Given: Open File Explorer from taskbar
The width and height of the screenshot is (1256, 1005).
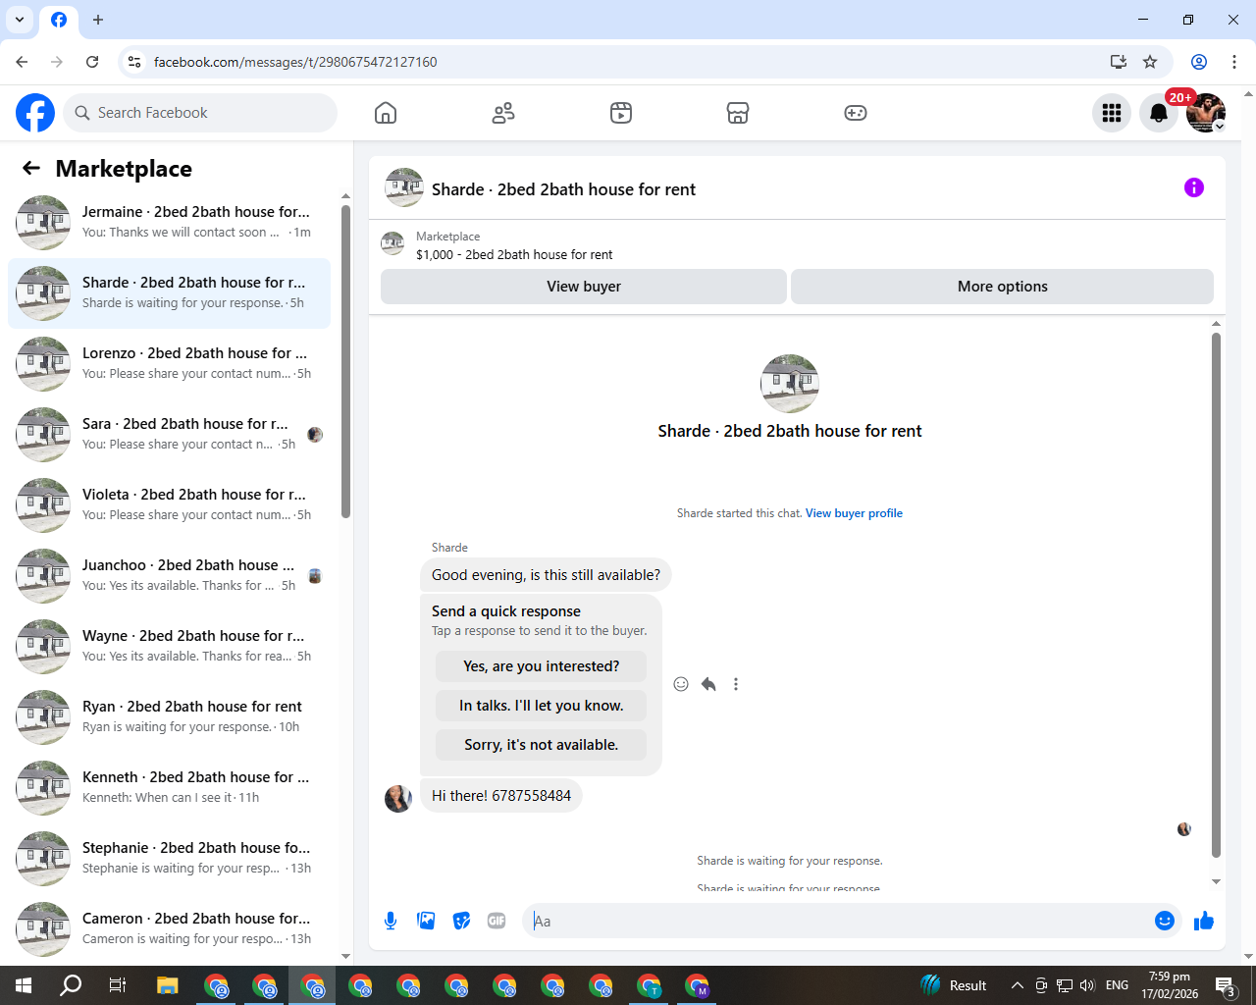Looking at the screenshot, I should click(168, 985).
